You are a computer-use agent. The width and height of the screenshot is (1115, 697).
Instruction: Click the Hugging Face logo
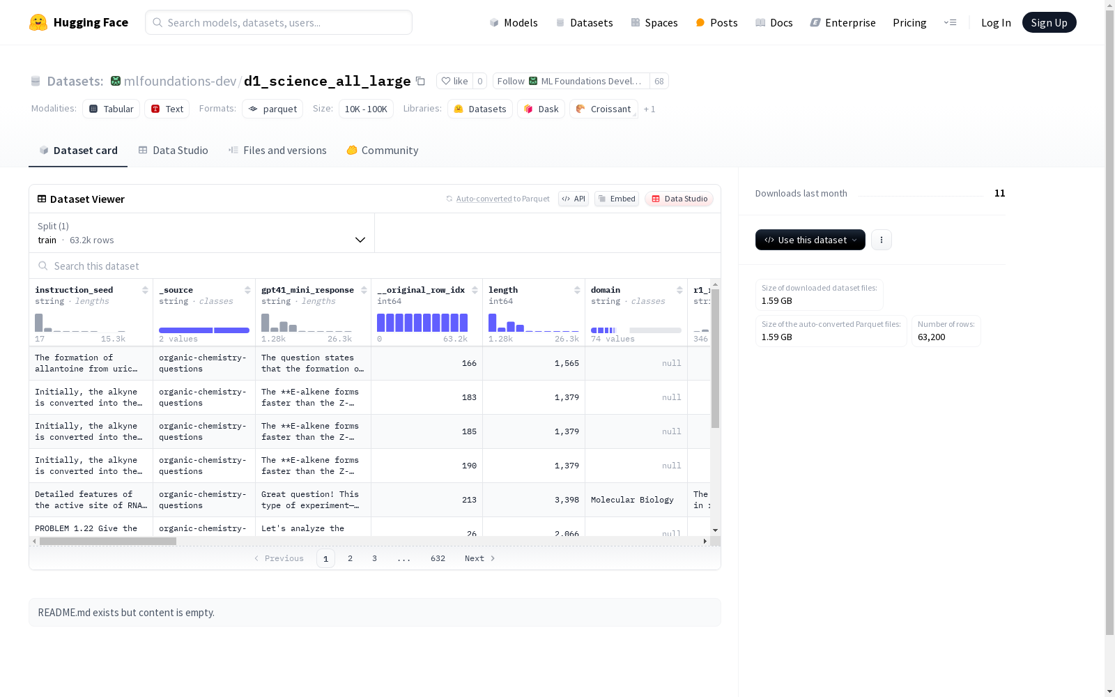pyautogui.click(x=79, y=22)
